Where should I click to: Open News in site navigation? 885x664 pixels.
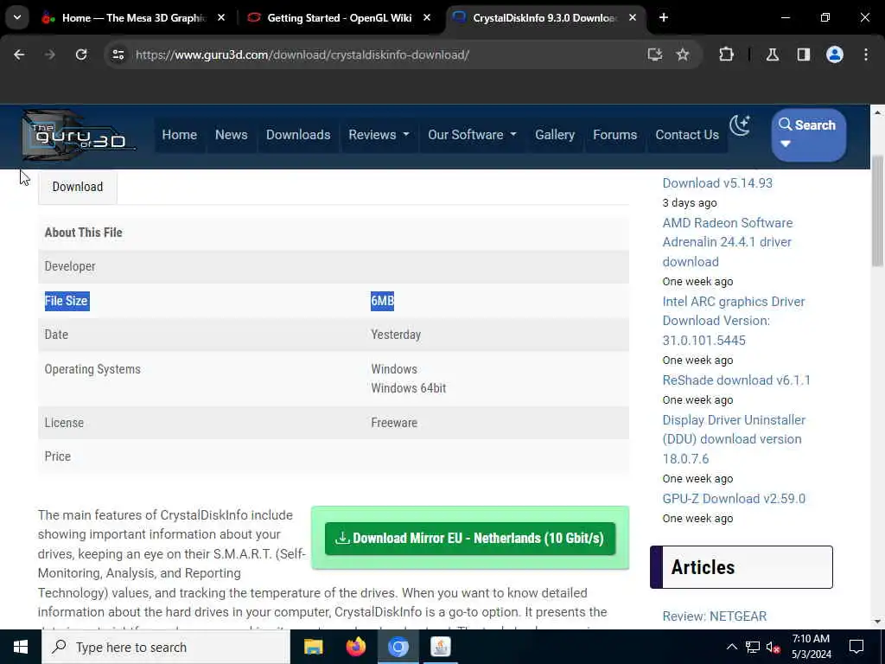click(232, 135)
